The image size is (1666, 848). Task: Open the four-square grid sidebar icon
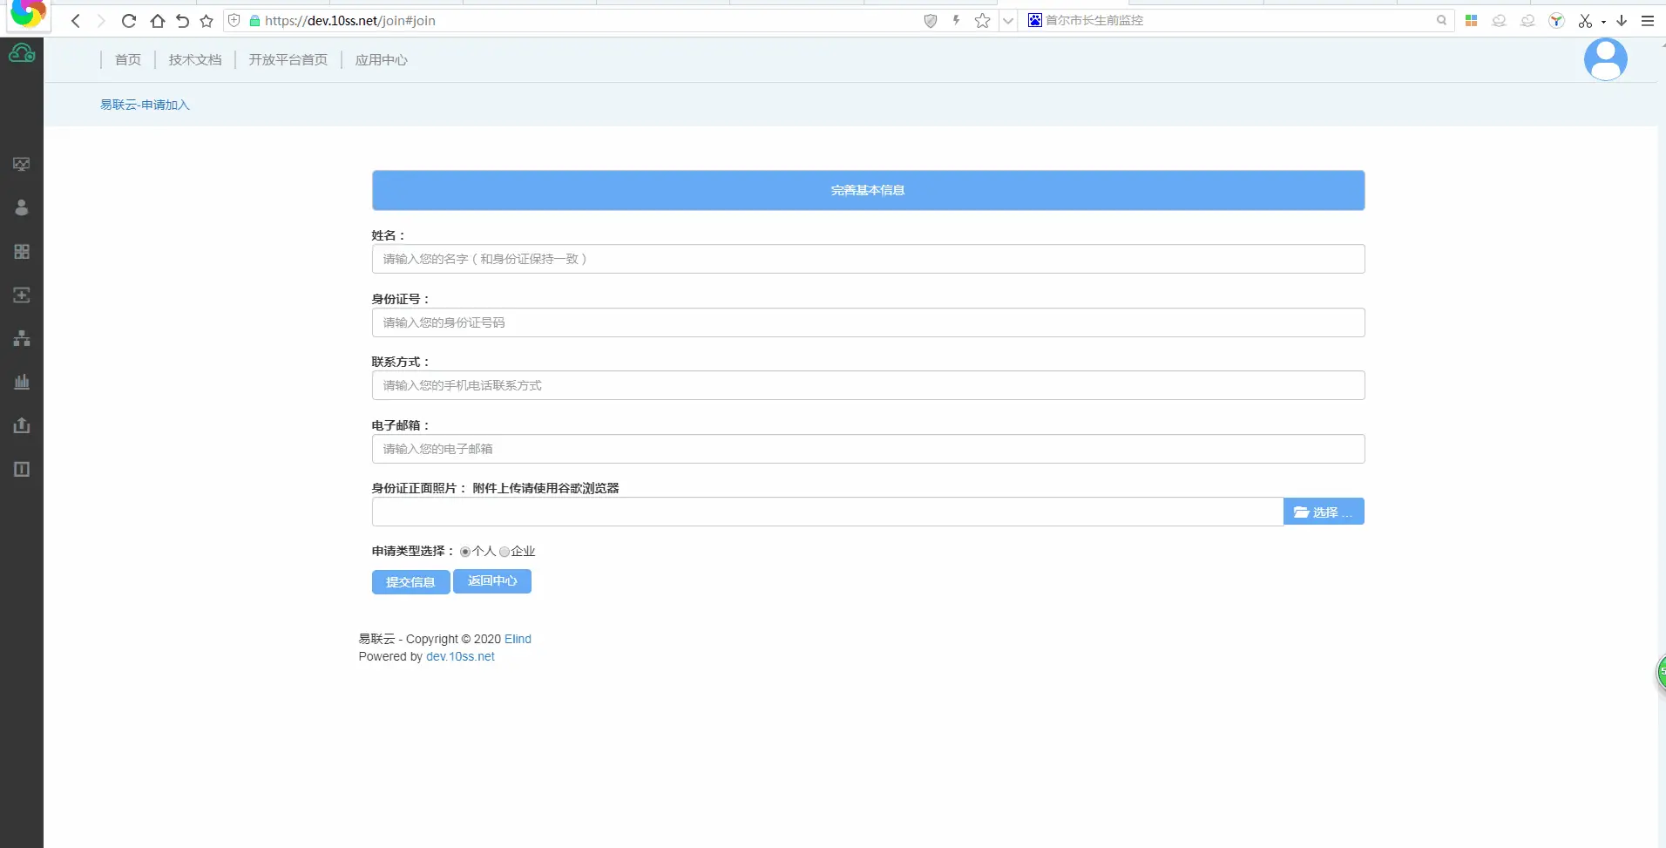click(x=22, y=252)
